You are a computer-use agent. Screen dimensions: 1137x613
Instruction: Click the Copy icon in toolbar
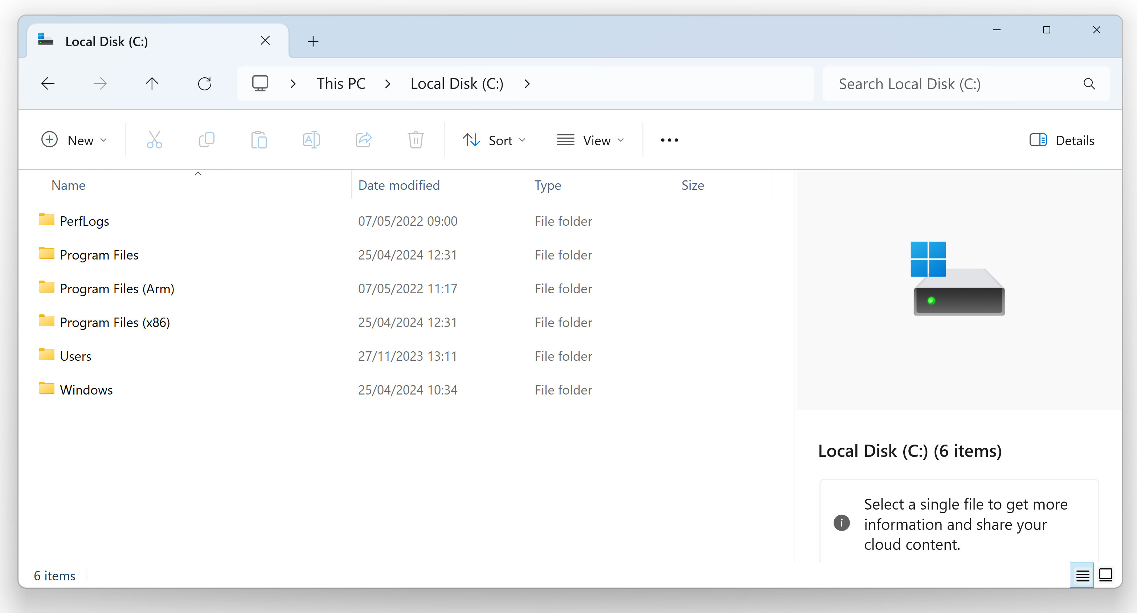point(206,140)
